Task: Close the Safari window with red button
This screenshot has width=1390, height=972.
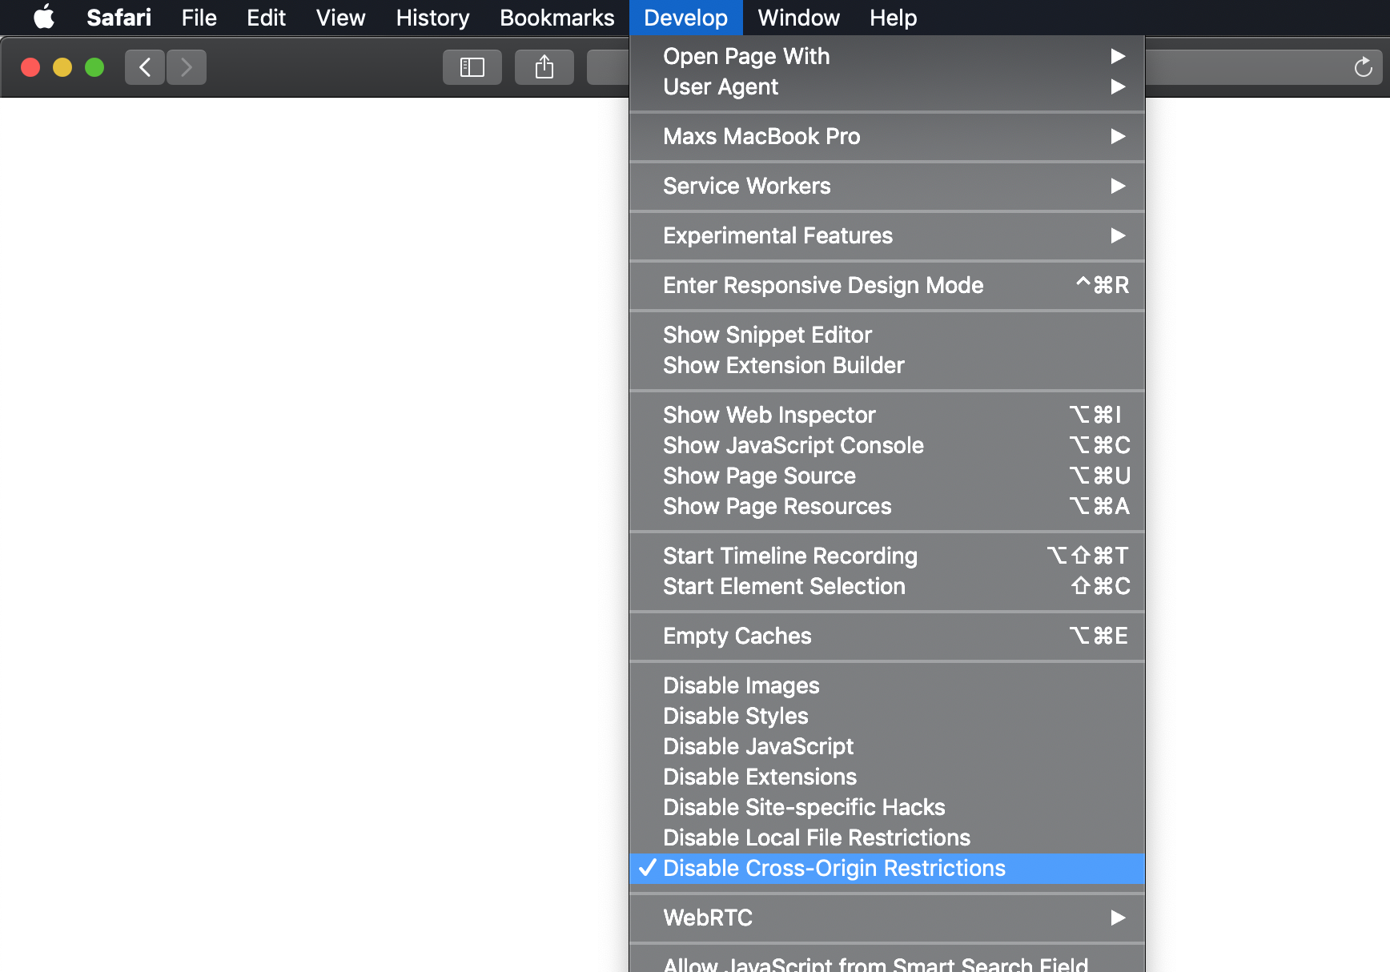Action: point(30,67)
